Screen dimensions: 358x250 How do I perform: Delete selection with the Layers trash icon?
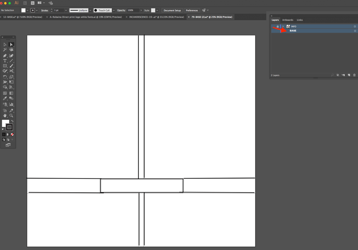(354, 75)
